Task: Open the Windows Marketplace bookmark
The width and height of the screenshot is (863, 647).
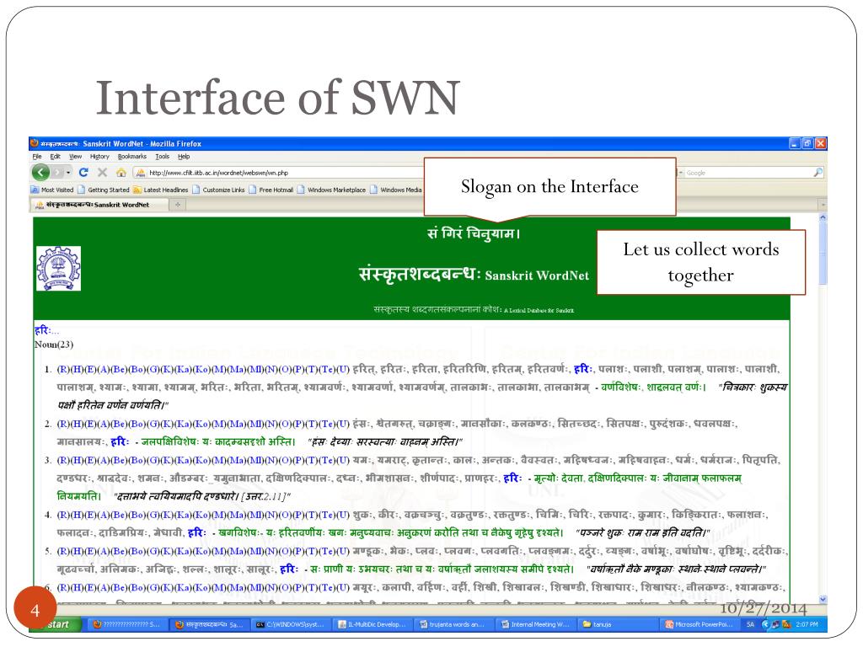Action: click(x=331, y=190)
